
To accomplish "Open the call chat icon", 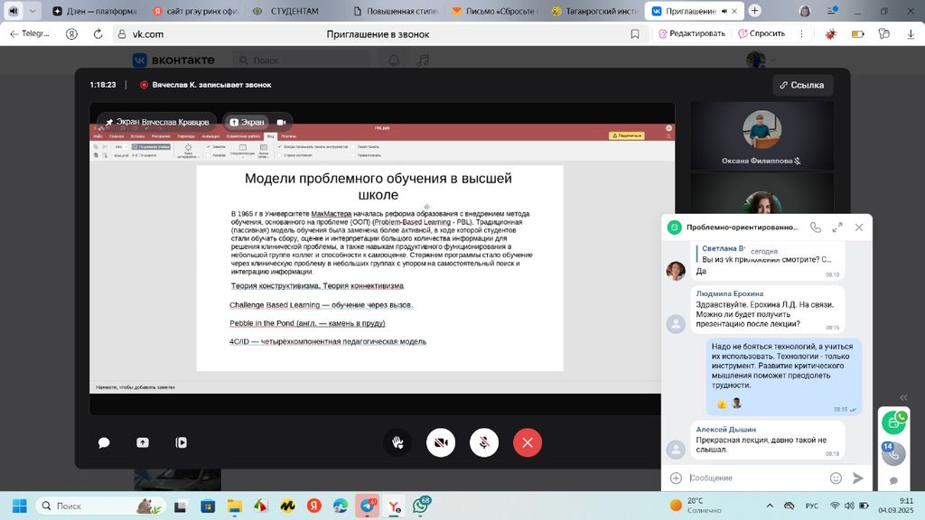I will (x=104, y=443).
